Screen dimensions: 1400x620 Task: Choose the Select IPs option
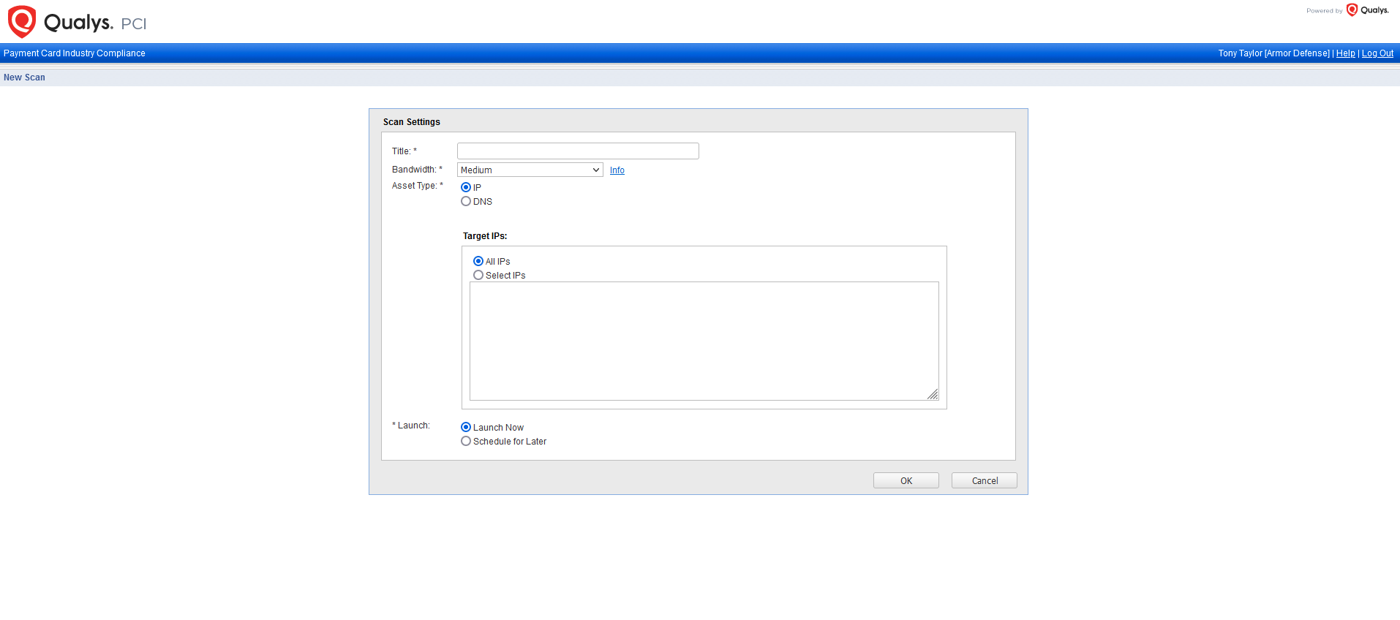[478, 276]
